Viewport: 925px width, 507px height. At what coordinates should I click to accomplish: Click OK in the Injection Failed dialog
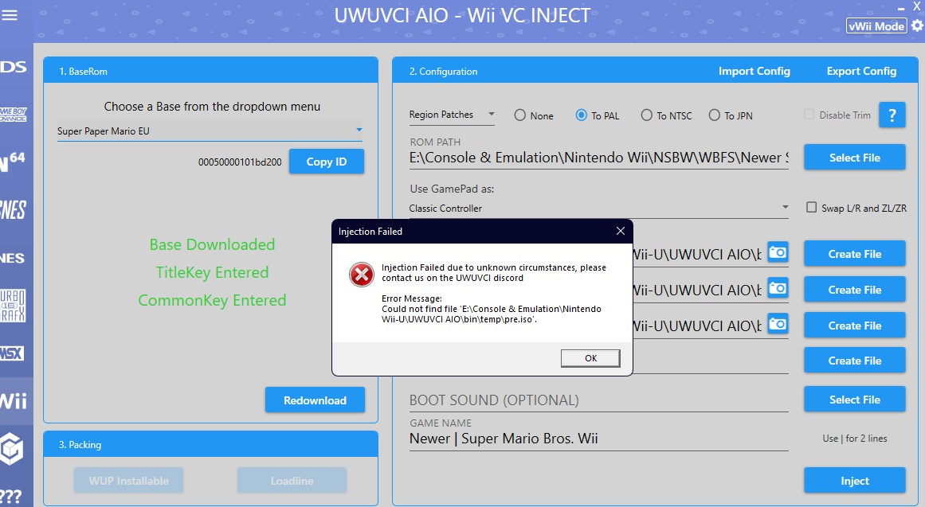[590, 358]
